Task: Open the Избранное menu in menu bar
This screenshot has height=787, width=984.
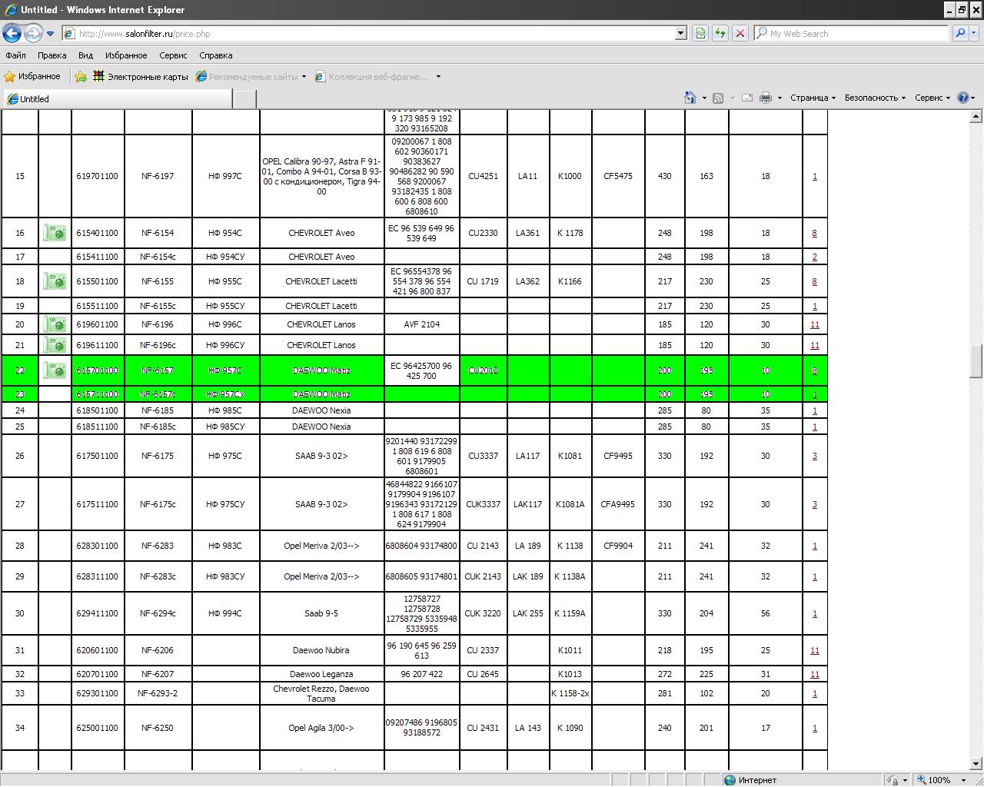Action: coord(126,55)
